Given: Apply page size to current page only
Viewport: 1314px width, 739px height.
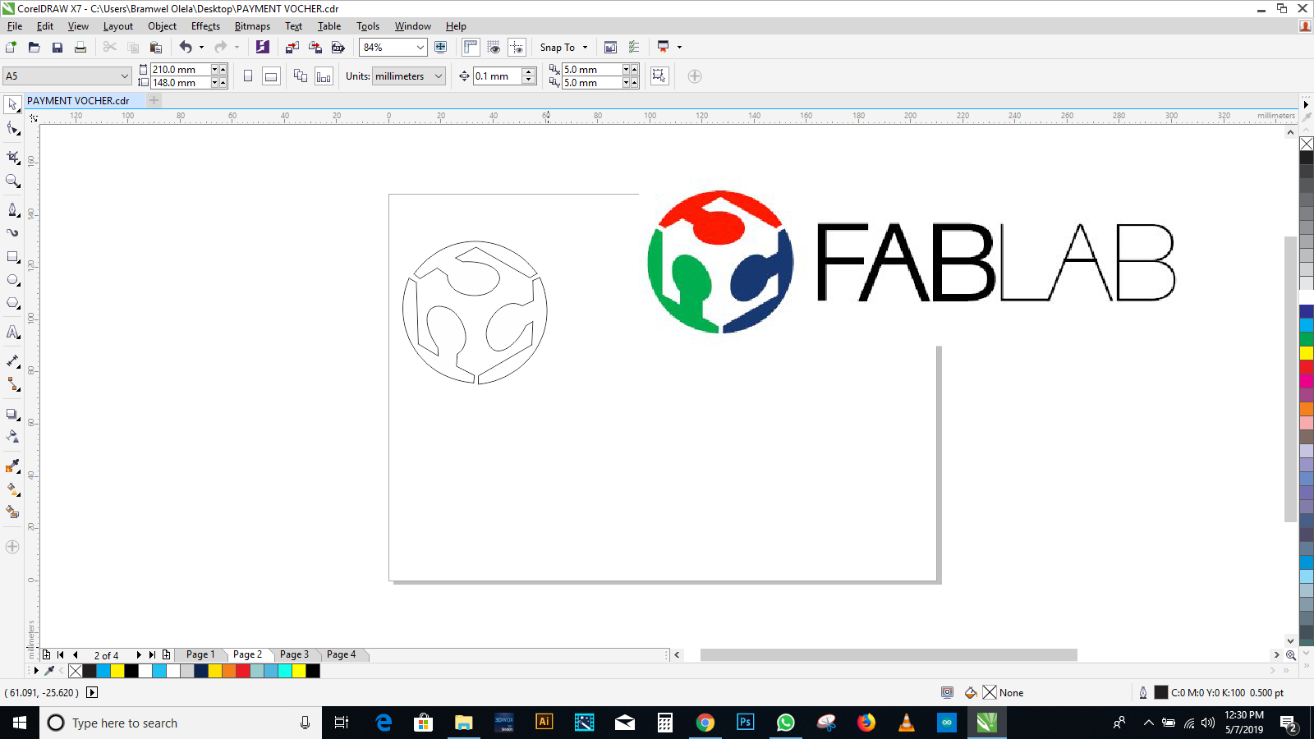Looking at the screenshot, I should click(324, 76).
